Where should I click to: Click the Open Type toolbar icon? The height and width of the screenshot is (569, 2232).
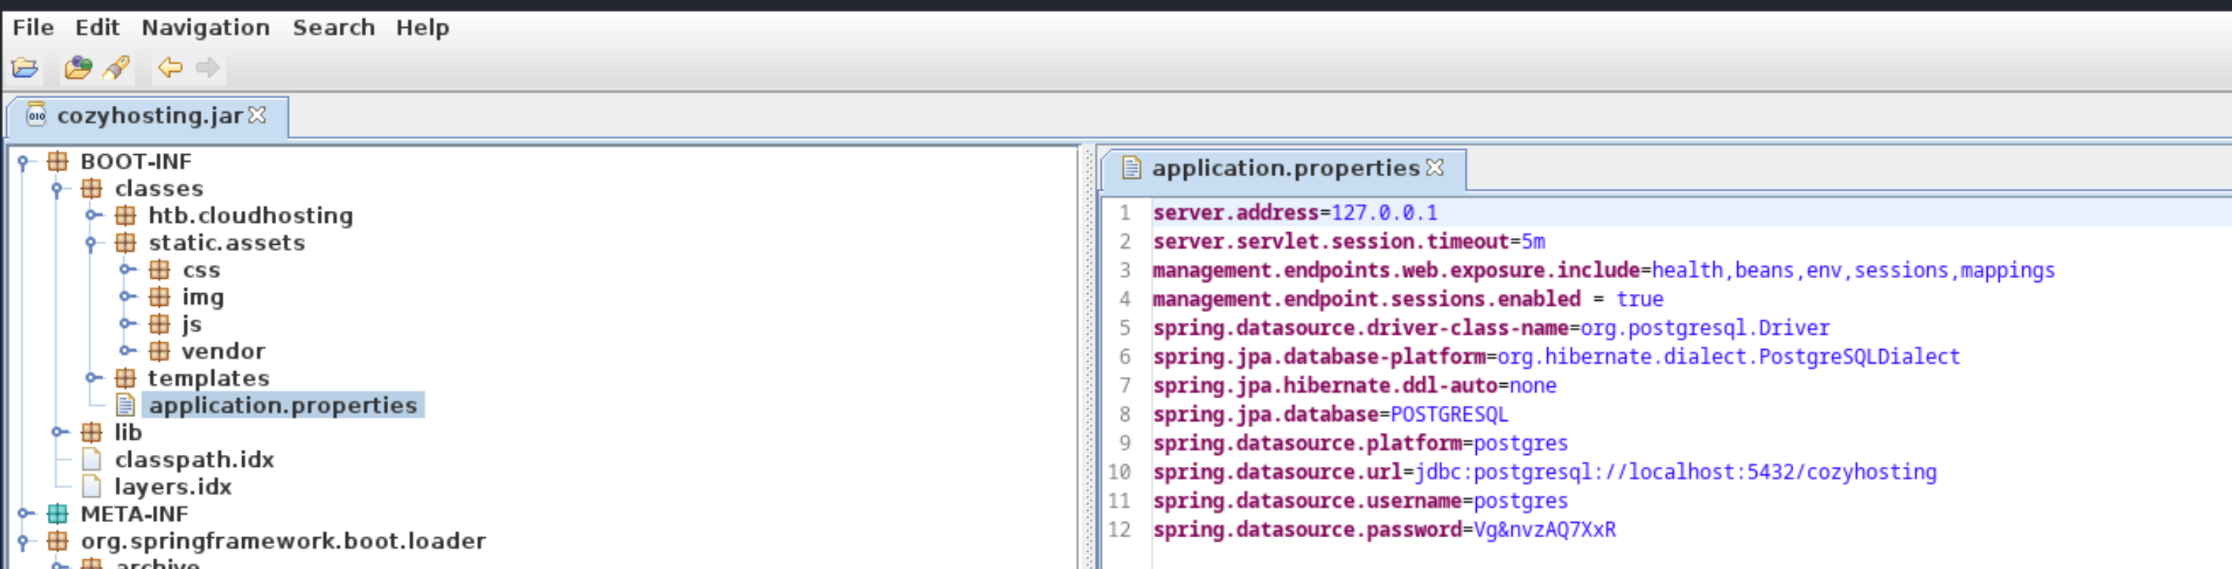(x=78, y=67)
